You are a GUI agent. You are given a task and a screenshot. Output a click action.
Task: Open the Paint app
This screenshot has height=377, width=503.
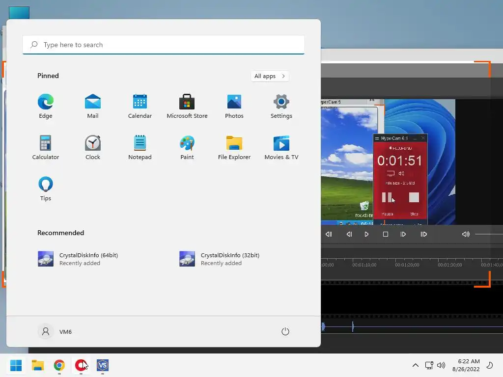[187, 148]
